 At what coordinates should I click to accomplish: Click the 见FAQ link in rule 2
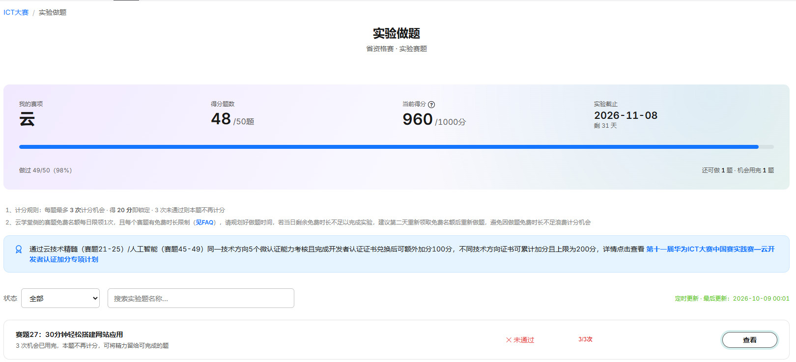click(x=204, y=223)
